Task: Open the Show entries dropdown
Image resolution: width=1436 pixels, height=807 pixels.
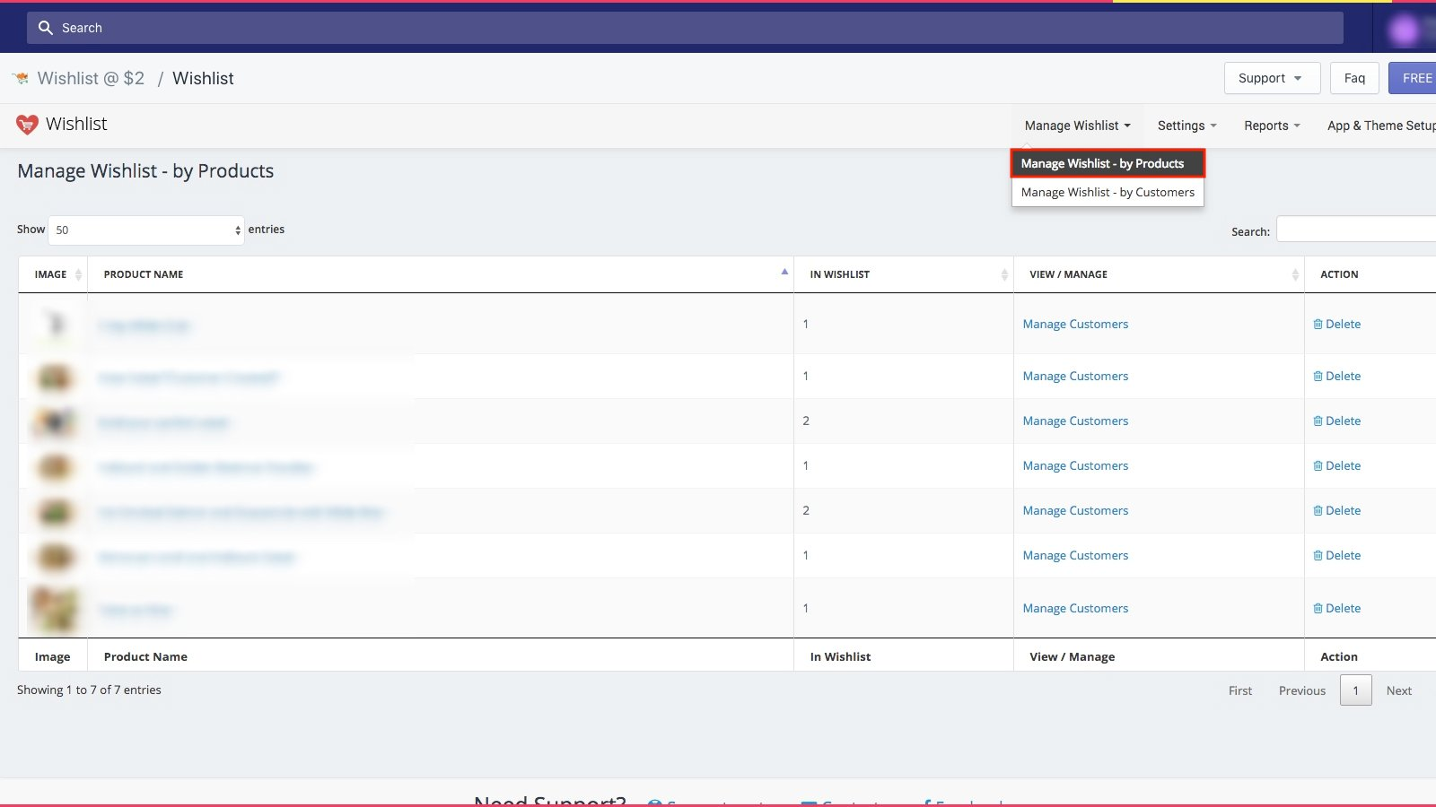Action: [146, 230]
